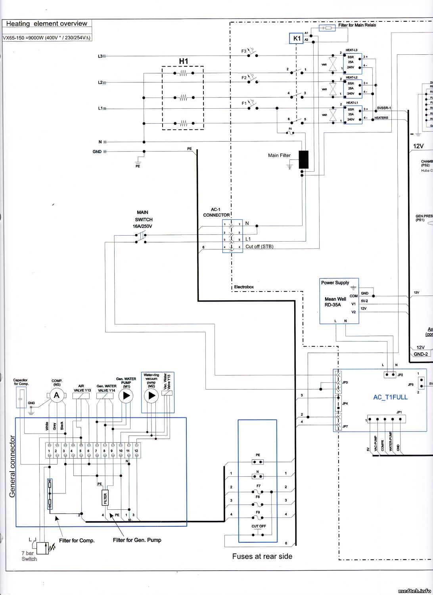Select the black Main Filter block
This screenshot has width=433, height=595.
[303, 160]
